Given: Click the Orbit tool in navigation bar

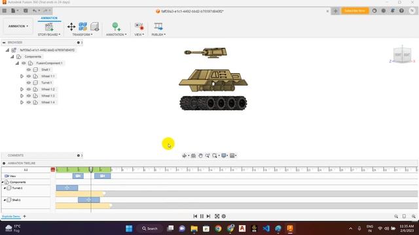Looking at the screenshot, I should tap(185, 155).
